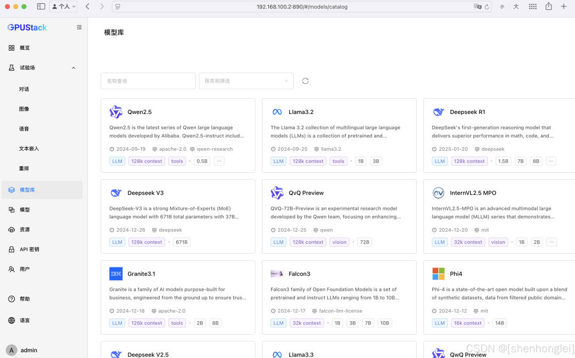
Task: Collapse the 试验场 playground submenu chevron
Action: pos(73,68)
